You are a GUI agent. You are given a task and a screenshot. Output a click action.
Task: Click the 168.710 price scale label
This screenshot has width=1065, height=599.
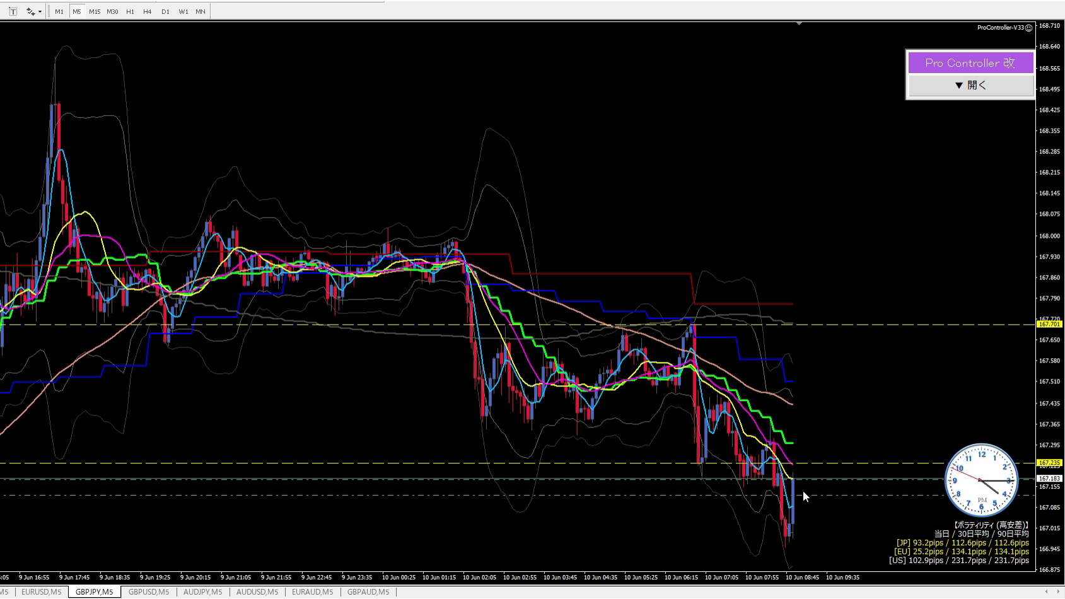[x=1049, y=26]
